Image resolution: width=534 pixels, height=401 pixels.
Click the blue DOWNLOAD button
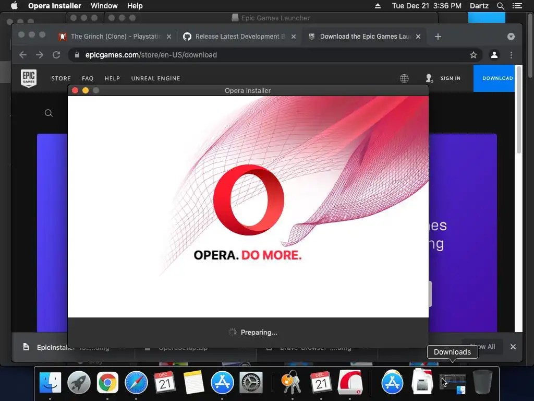pyautogui.click(x=494, y=78)
